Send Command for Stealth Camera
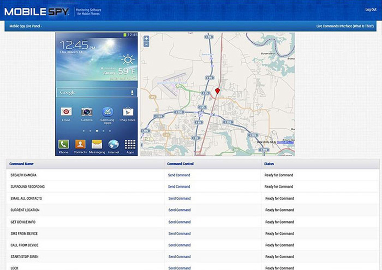 tap(179, 175)
